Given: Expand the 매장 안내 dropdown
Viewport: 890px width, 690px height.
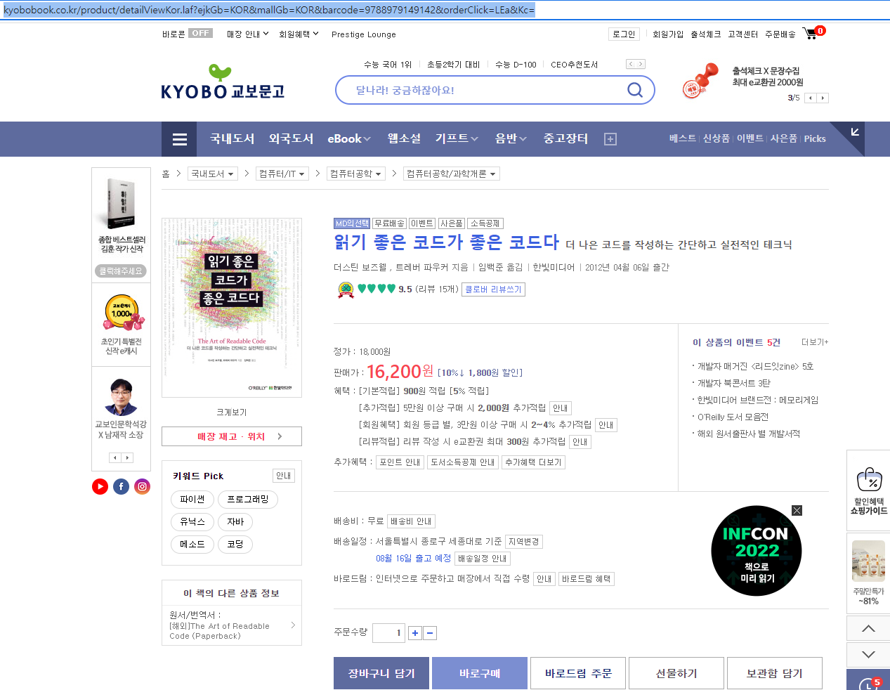Looking at the screenshot, I should click(247, 34).
